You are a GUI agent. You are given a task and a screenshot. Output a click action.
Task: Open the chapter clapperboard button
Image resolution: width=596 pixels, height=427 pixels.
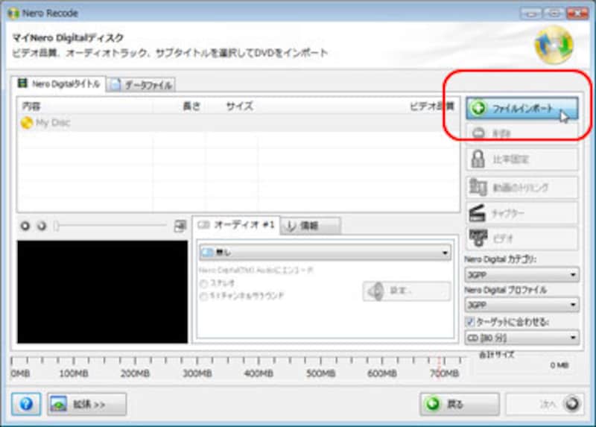pyautogui.click(x=522, y=213)
